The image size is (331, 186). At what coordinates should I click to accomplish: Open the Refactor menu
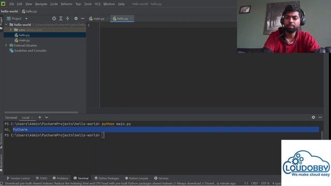67,4
